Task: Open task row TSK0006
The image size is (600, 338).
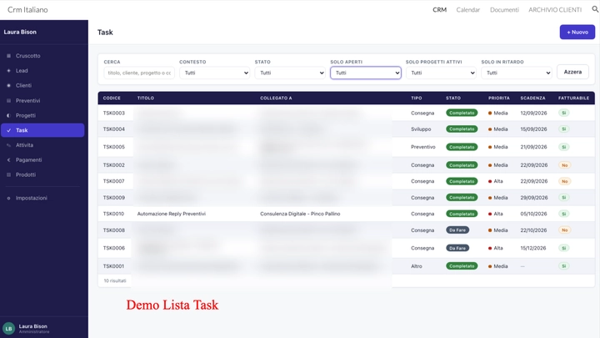Action: tap(347, 248)
